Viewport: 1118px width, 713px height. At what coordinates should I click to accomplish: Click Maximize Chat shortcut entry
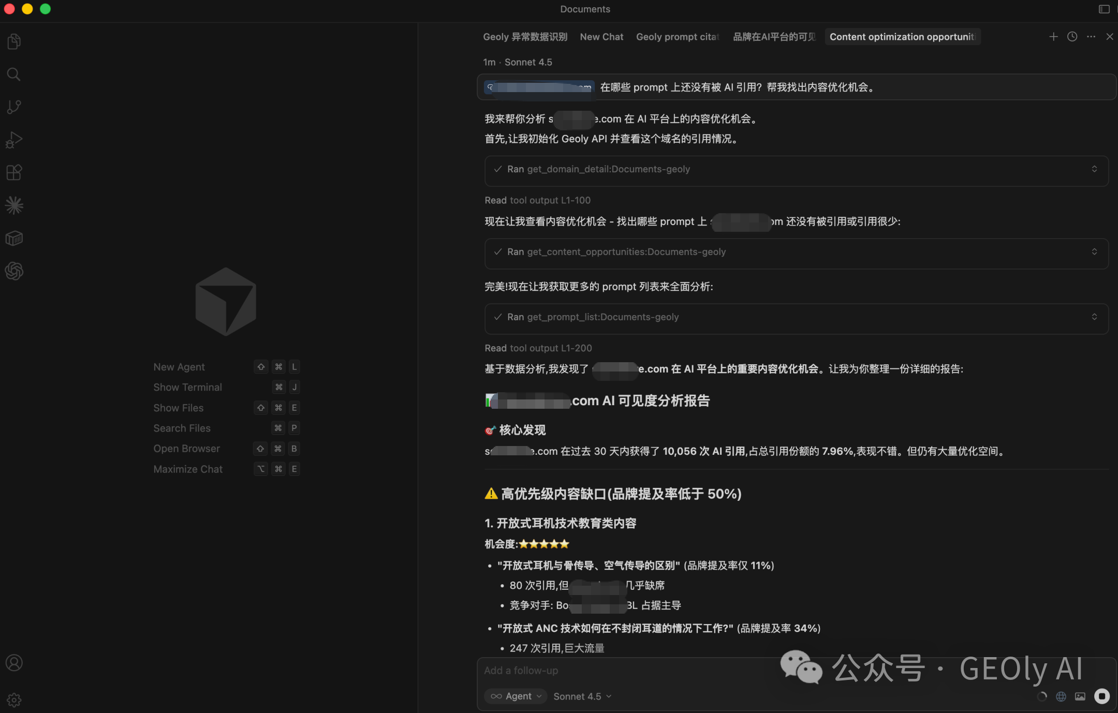(226, 469)
